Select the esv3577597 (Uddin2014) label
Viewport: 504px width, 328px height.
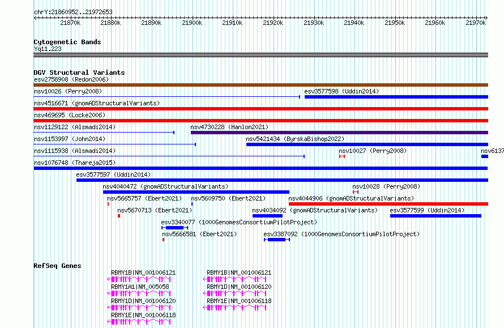113,174
